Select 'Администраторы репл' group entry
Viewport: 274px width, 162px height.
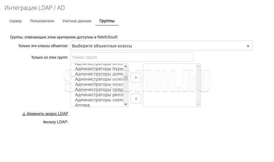coord(99,95)
